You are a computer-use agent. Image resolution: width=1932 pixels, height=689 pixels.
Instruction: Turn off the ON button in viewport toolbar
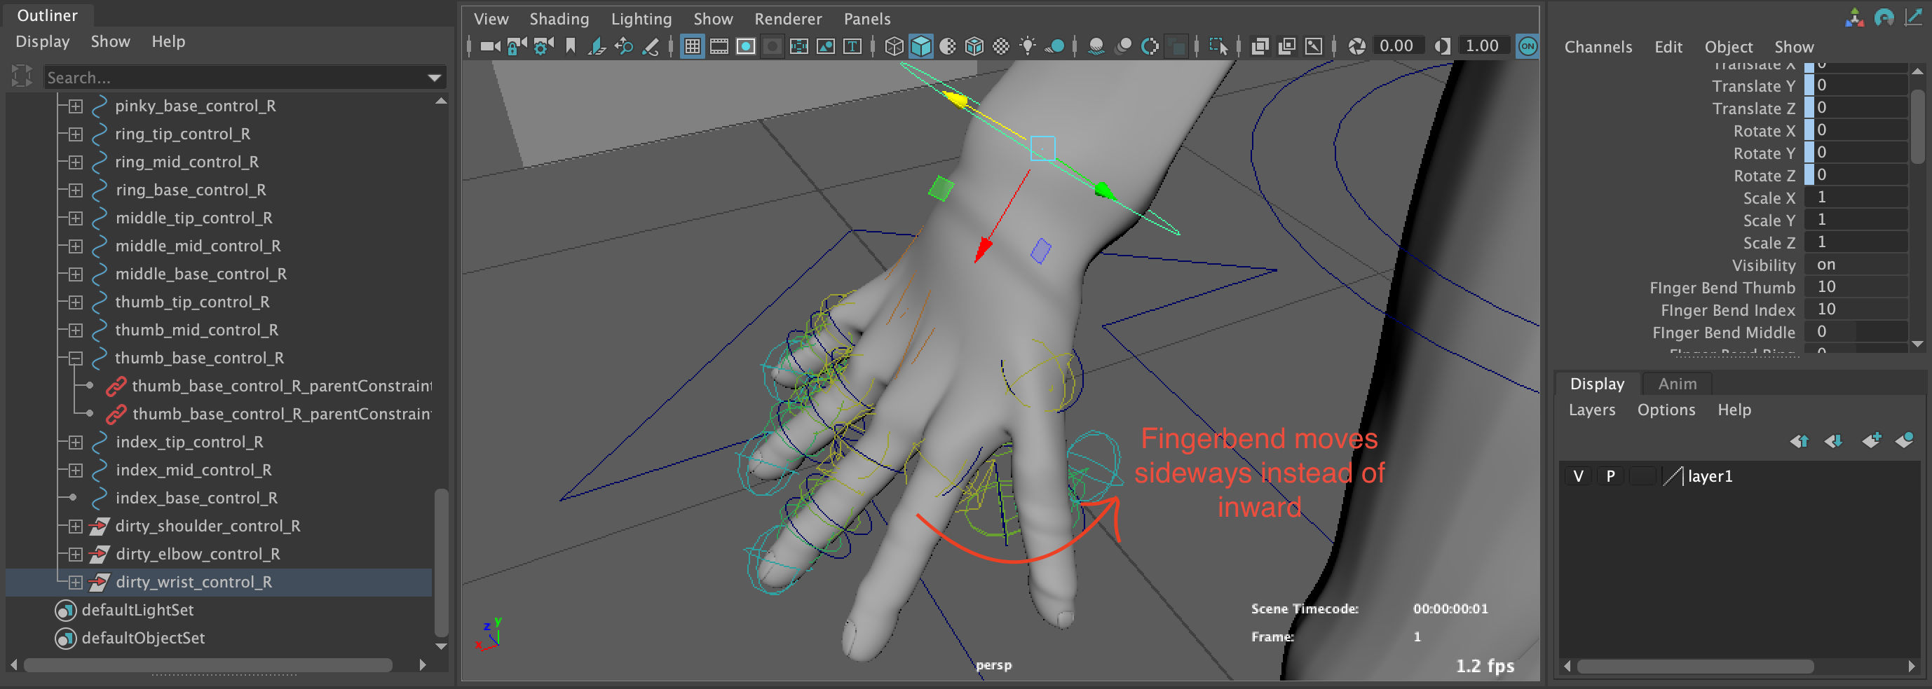click(1528, 46)
